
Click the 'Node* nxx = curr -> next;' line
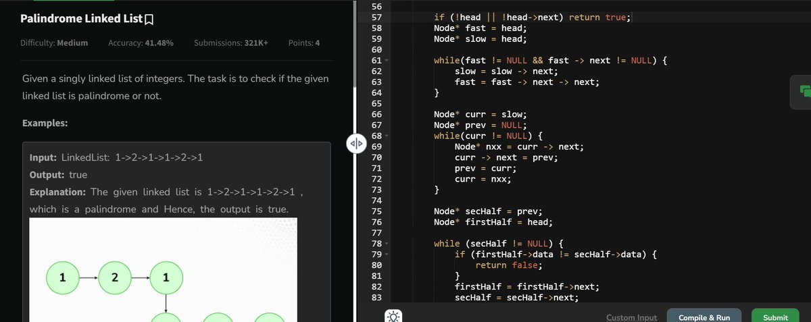519,147
